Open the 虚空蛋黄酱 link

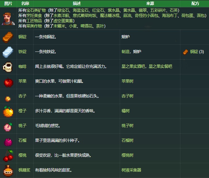tap(63, 21)
